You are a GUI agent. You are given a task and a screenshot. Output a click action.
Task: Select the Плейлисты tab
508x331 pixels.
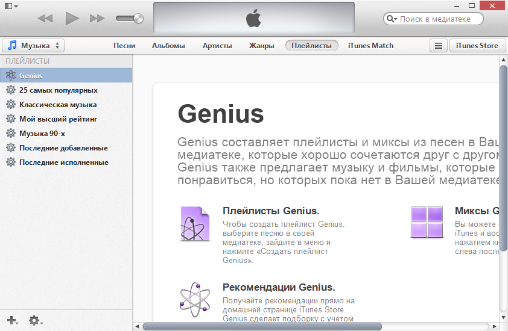312,46
